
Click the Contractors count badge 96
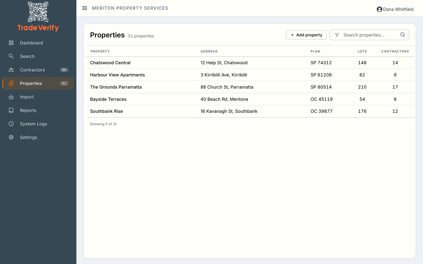coord(64,70)
